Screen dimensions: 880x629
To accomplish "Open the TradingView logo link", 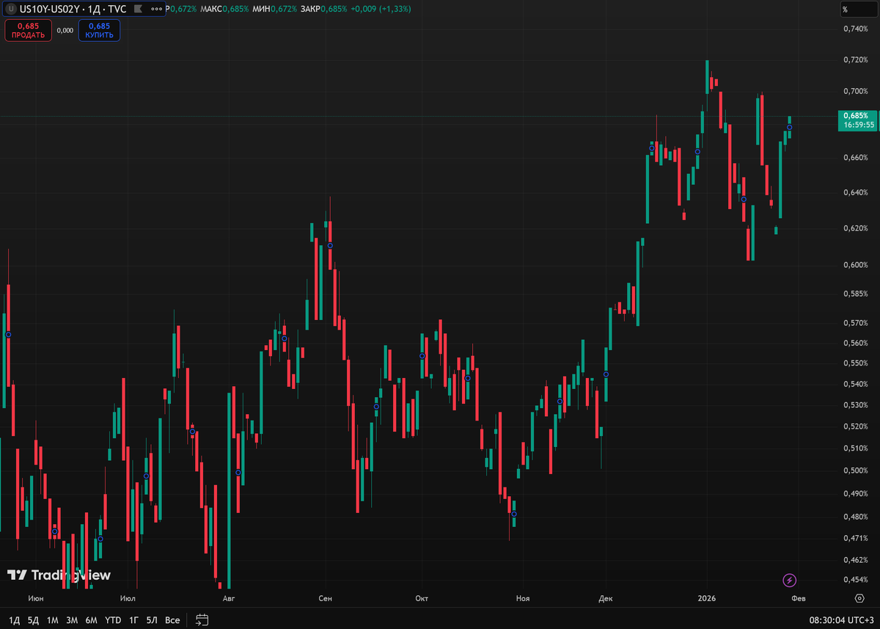I will pos(59,575).
